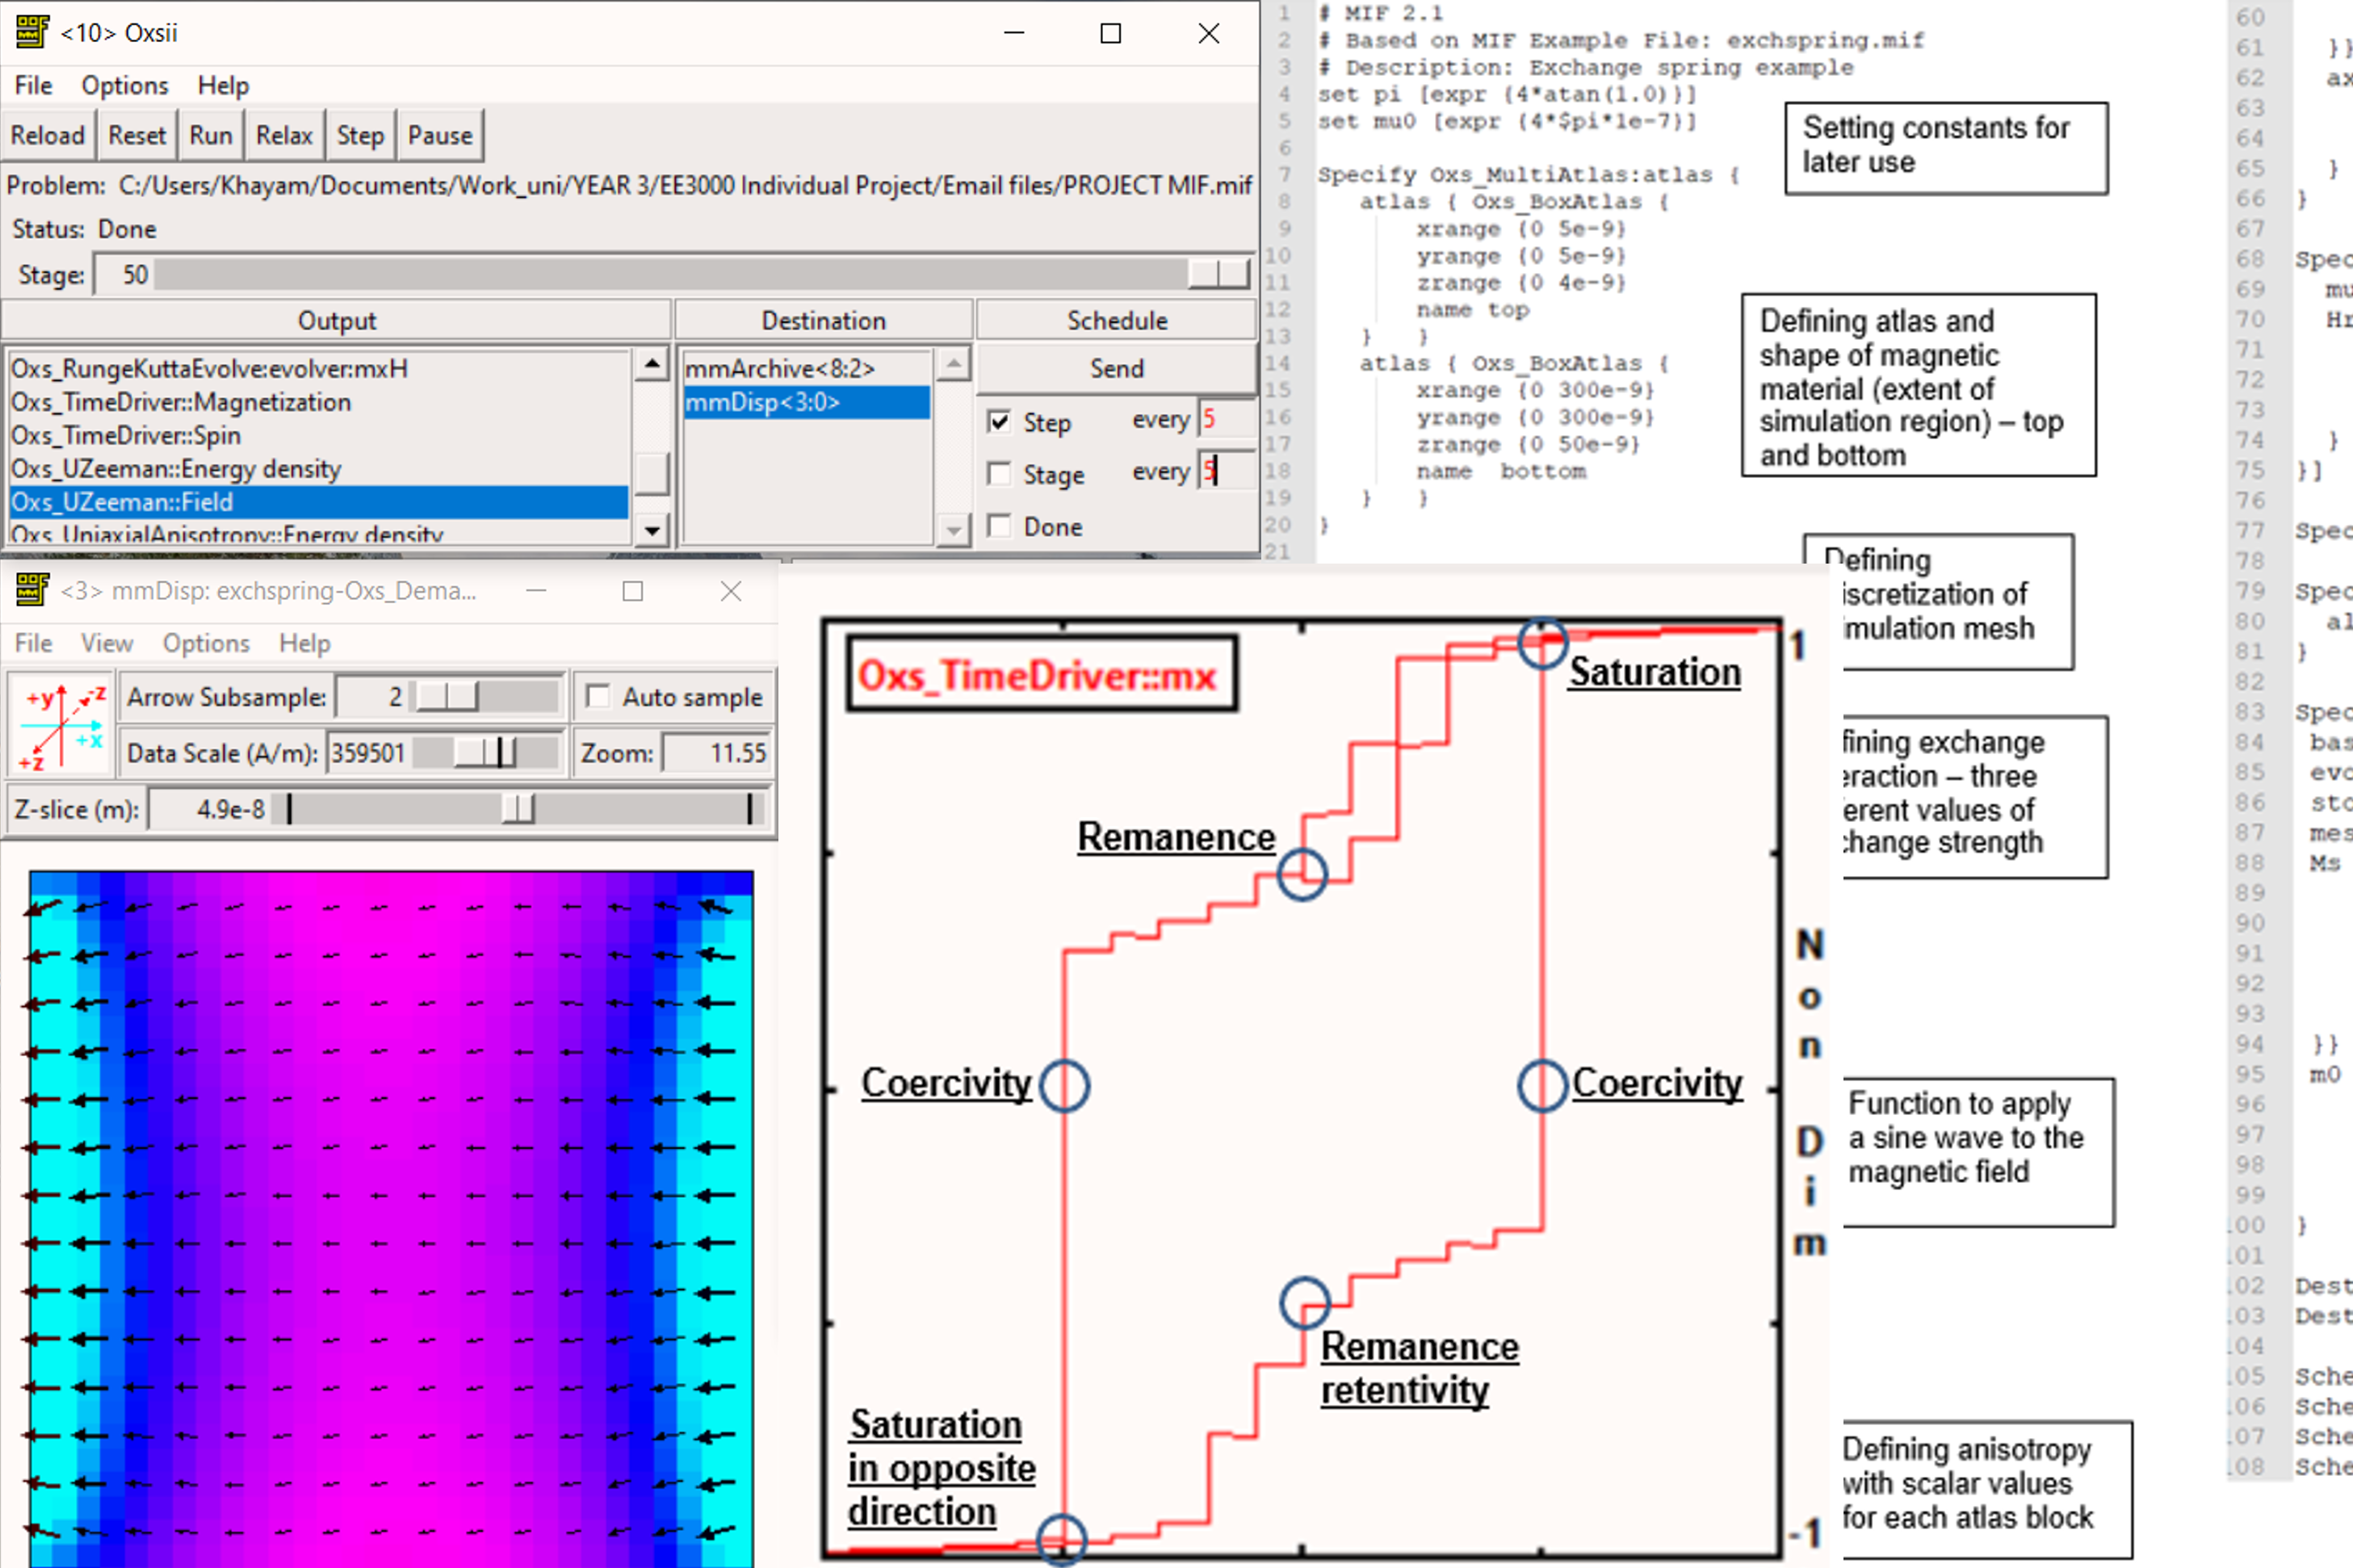The width and height of the screenshot is (2353, 1568).
Task: Click the Relax button
Action: coord(285,135)
